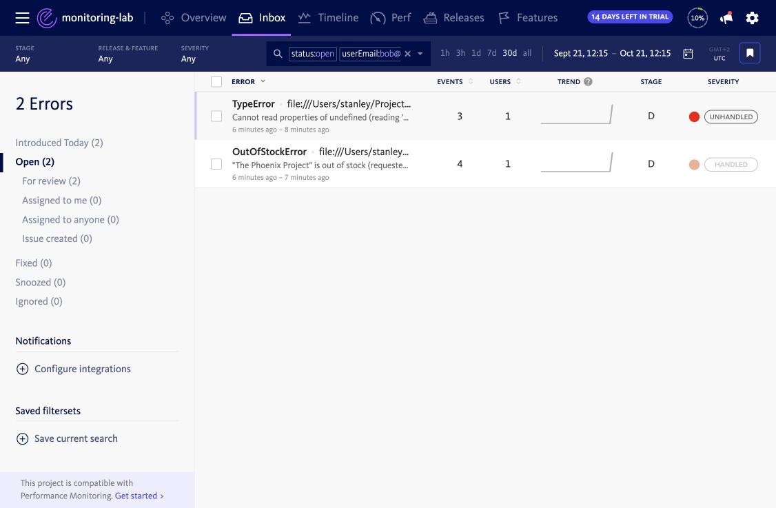Switch to the Features tab
This screenshot has height=508, width=776.
(528, 18)
